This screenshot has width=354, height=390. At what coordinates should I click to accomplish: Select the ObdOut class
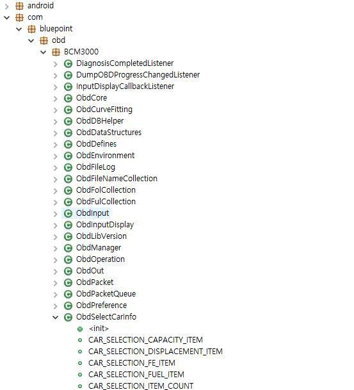click(90, 271)
